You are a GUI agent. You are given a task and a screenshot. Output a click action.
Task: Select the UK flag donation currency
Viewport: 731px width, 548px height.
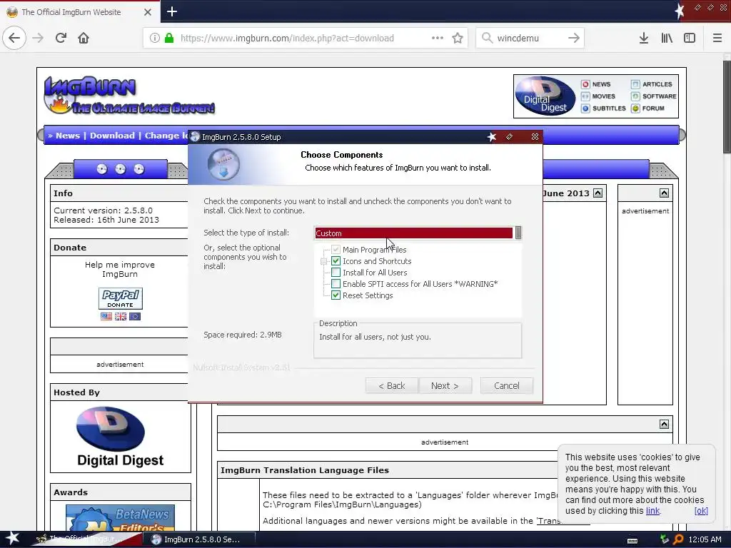[x=120, y=316]
